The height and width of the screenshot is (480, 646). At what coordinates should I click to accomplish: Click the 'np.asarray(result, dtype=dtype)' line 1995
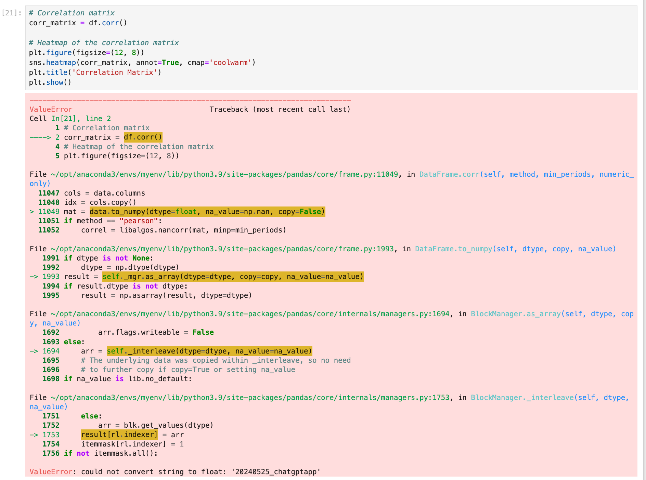pyautogui.click(x=147, y=295)
